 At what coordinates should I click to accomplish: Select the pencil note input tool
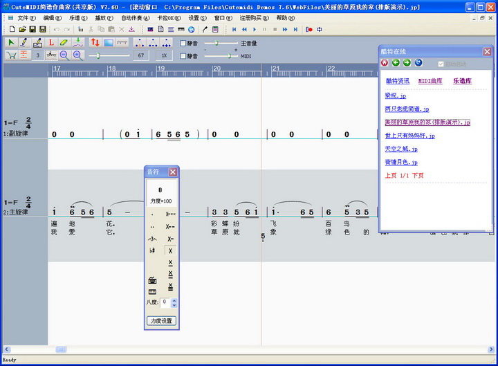click(24, 43)
